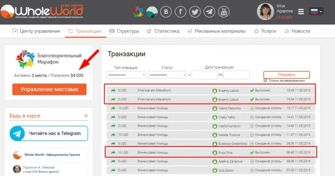
Task: Click the clock status icon in Vitalyi Valko row
Action: point(252,117)
